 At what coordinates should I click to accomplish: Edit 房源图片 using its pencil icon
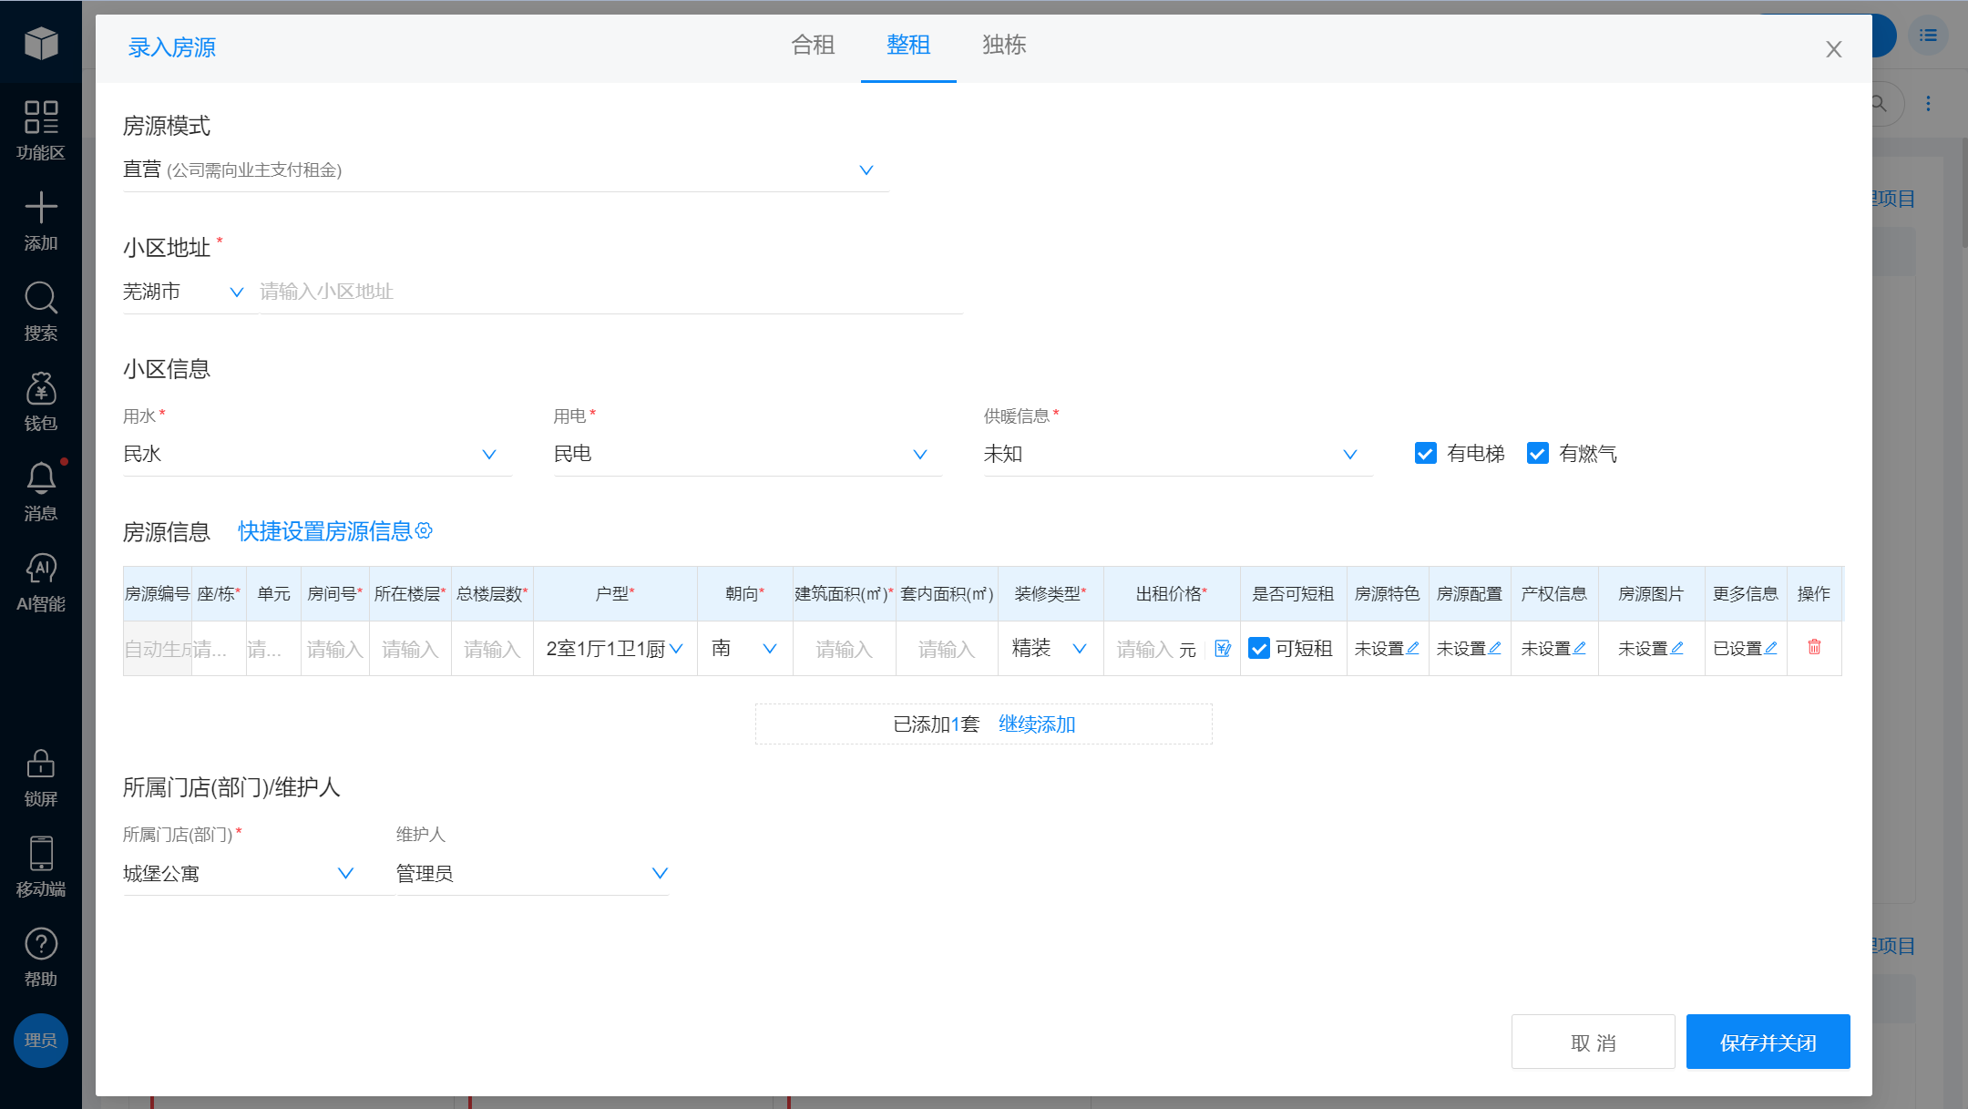click(1677, 648)
